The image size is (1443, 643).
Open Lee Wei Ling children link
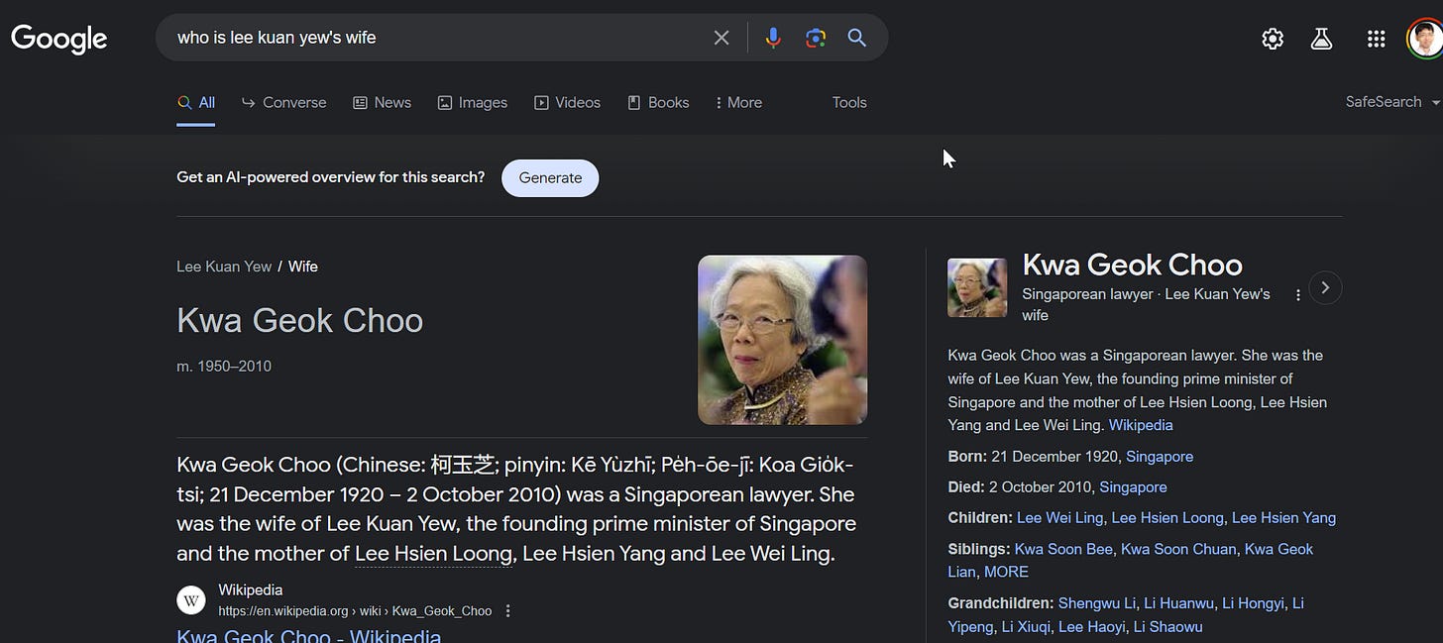(1059, 518)
